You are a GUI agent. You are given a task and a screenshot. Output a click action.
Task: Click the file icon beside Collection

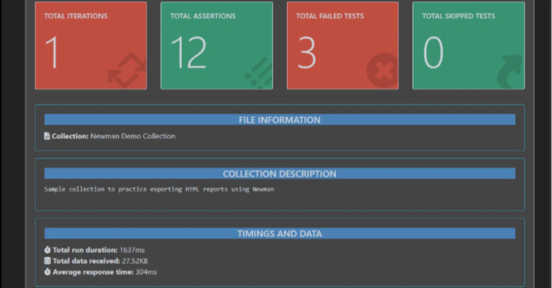[47, 136]
